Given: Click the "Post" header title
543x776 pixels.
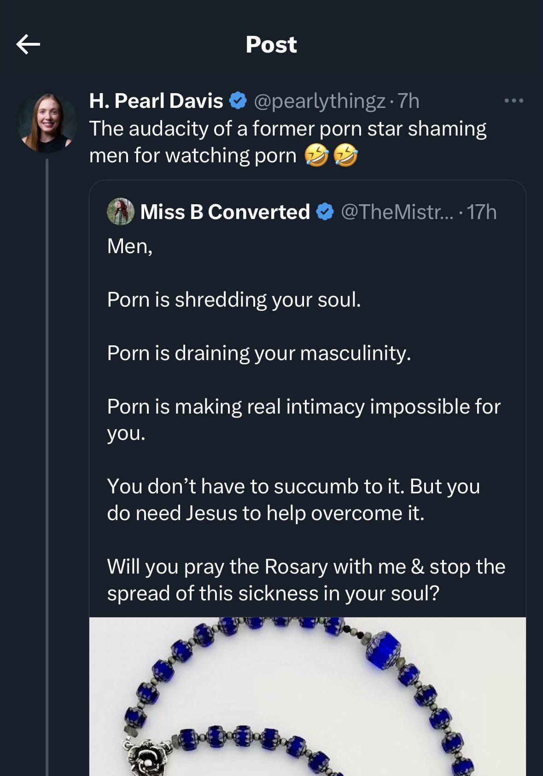Looking at the screenshot, I should pos(271,45).
